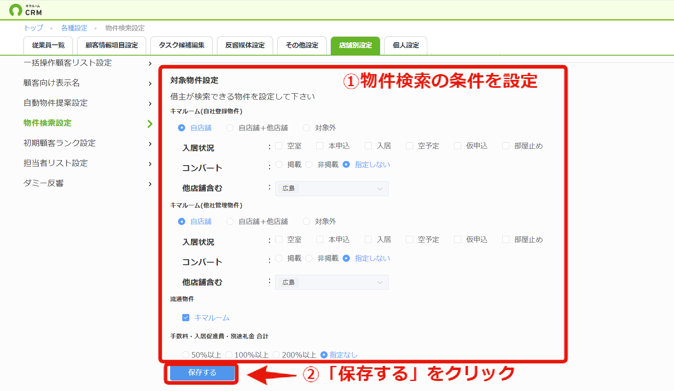This screenshot has width=674, height=391.
Task: Open 他店舗含む dropdown under 他社管理物件
Action: (332, 282)
